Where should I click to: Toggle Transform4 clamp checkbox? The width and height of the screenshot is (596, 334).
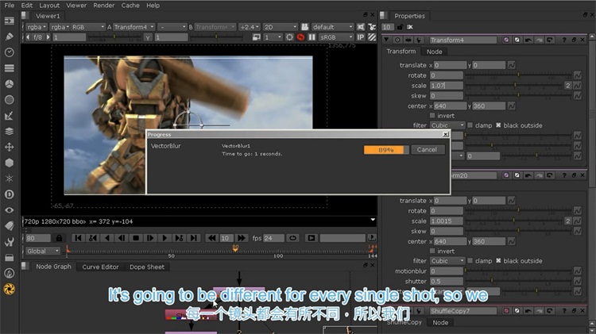click(470, 125)
